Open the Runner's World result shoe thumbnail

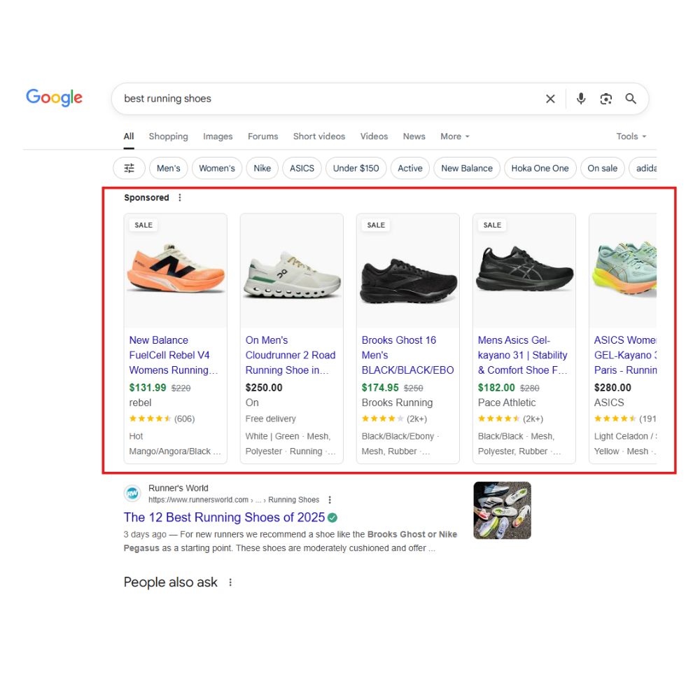pyautogui.click(x=502, y=510)
